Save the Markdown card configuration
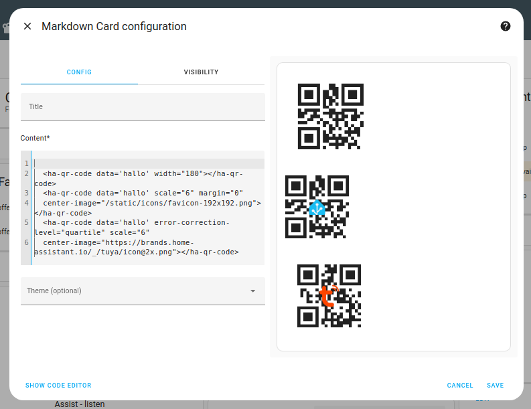531x409 pixels. [496, 386]
